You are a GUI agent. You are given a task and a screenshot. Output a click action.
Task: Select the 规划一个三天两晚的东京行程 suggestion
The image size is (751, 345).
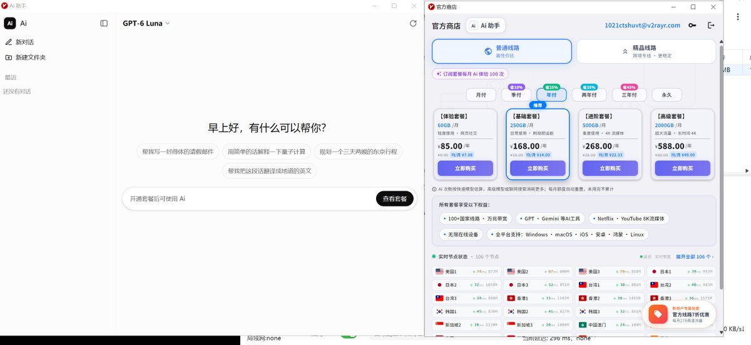pyautogui.click(x=359, y=151)
